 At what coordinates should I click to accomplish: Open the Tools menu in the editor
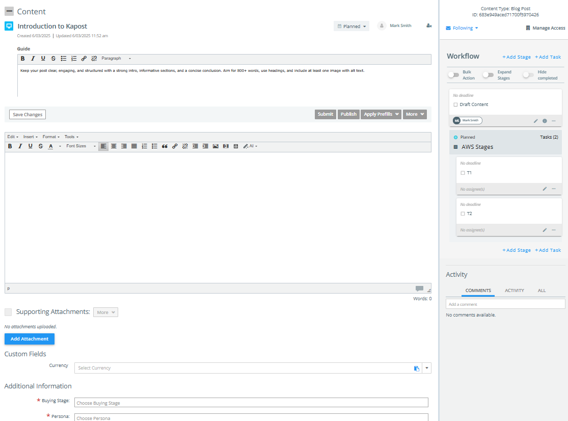[x=71, y=137]
